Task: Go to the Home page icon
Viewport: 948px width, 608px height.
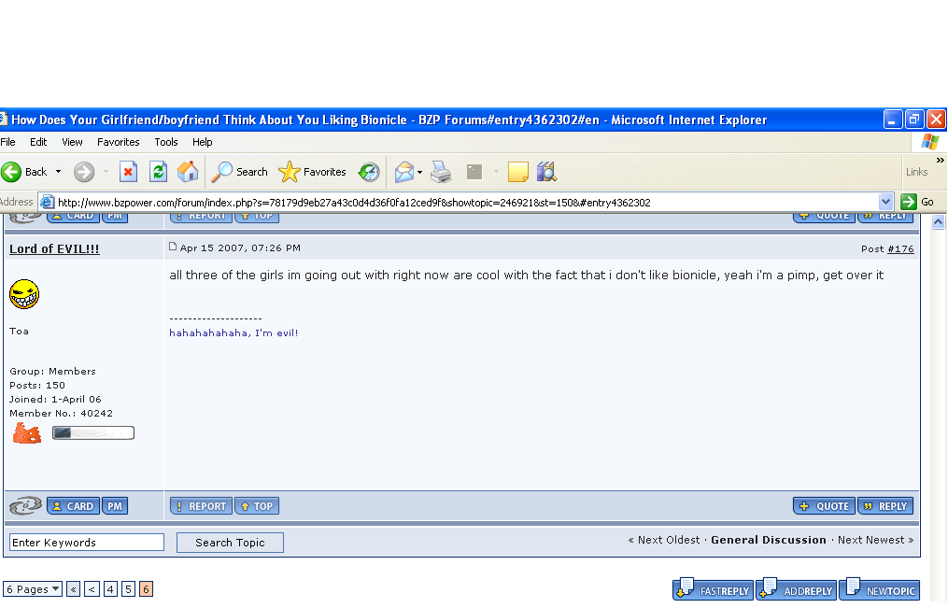Action: pyautogui.click(x=188, y=172)
